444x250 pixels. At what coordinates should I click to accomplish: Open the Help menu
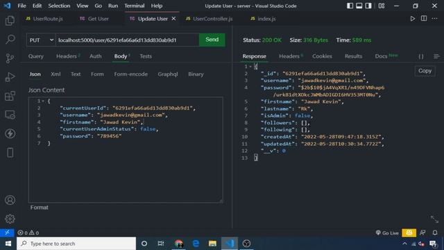click(157, 6)
